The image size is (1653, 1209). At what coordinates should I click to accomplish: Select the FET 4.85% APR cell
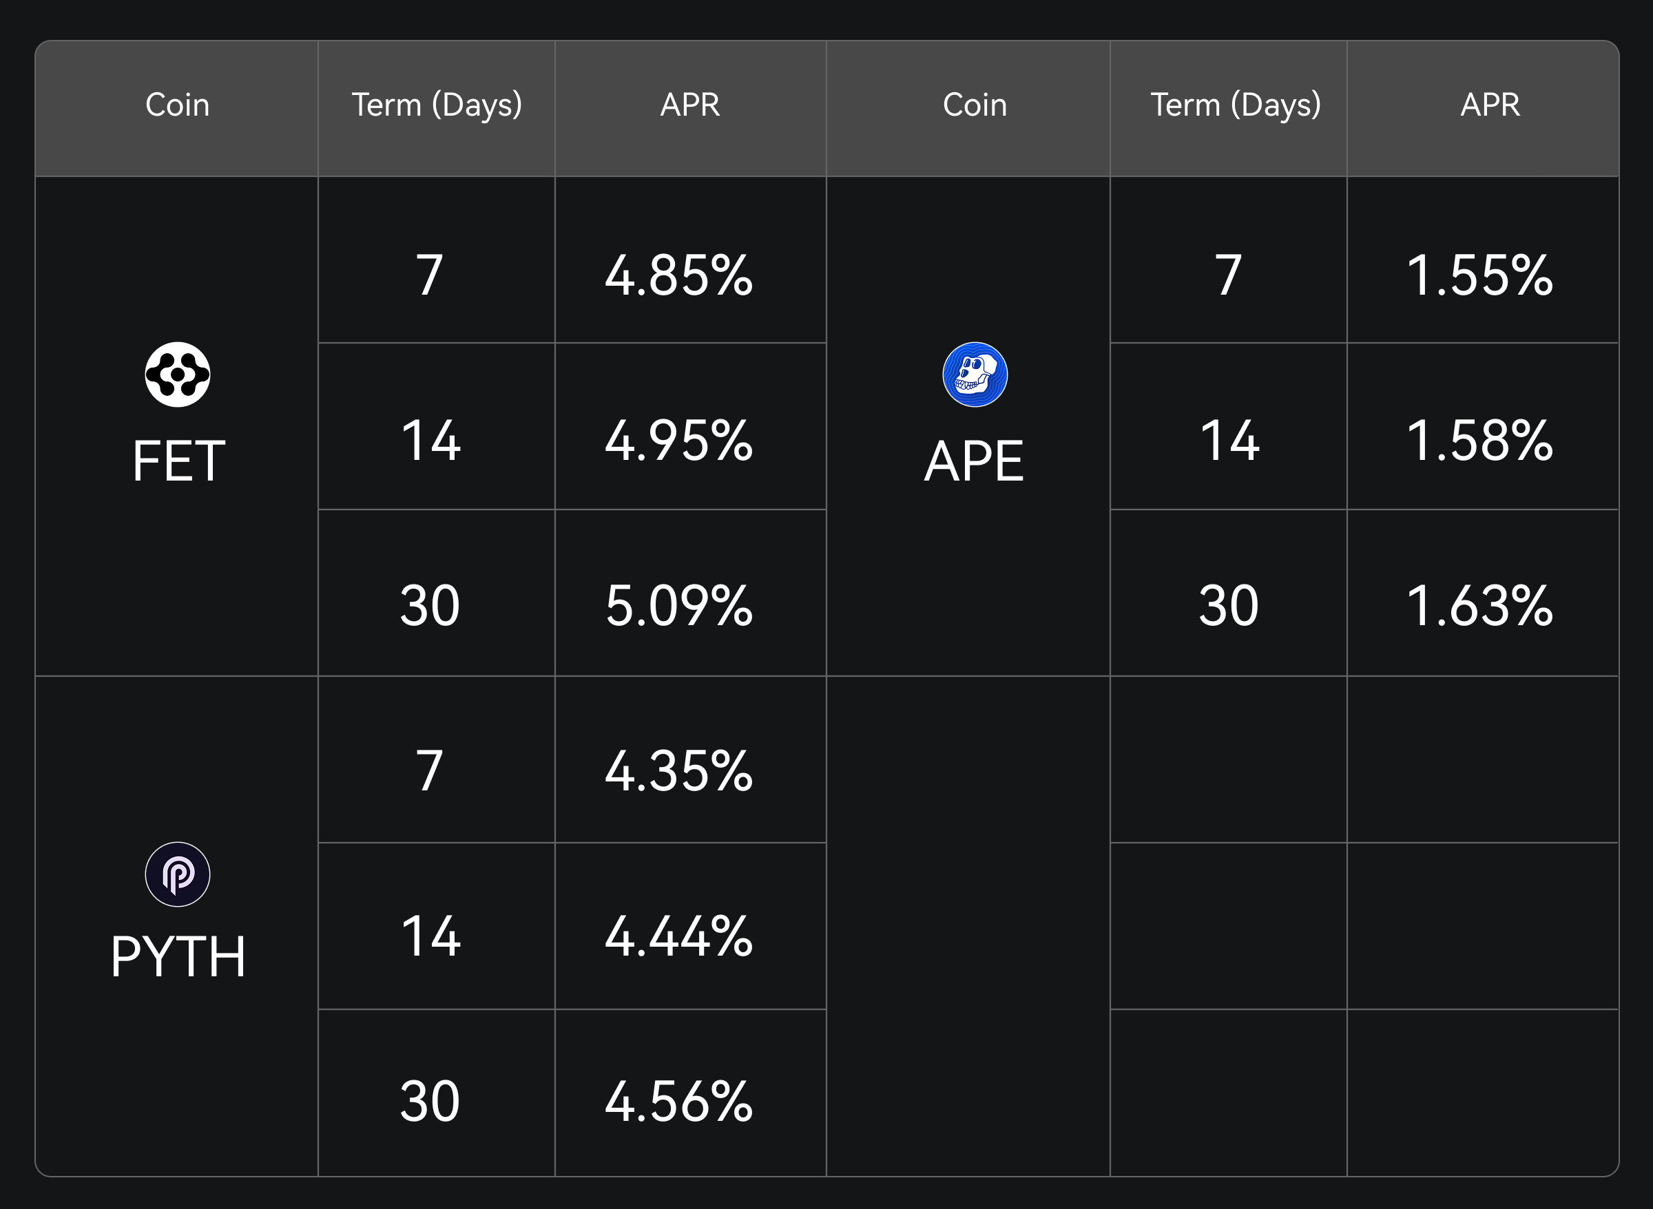678,275
